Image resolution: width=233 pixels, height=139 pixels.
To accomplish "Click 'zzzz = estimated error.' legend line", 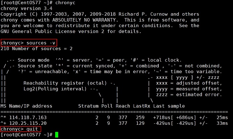I will pos(189,95).
